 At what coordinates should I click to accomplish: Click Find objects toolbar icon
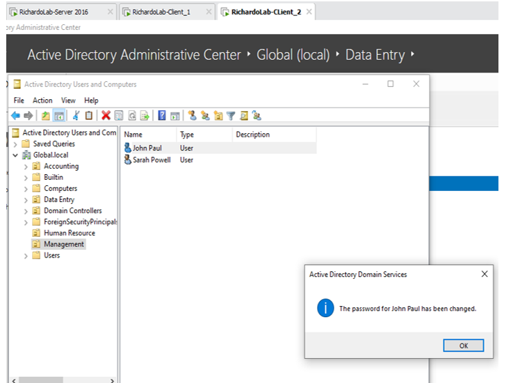coord(244,116)
